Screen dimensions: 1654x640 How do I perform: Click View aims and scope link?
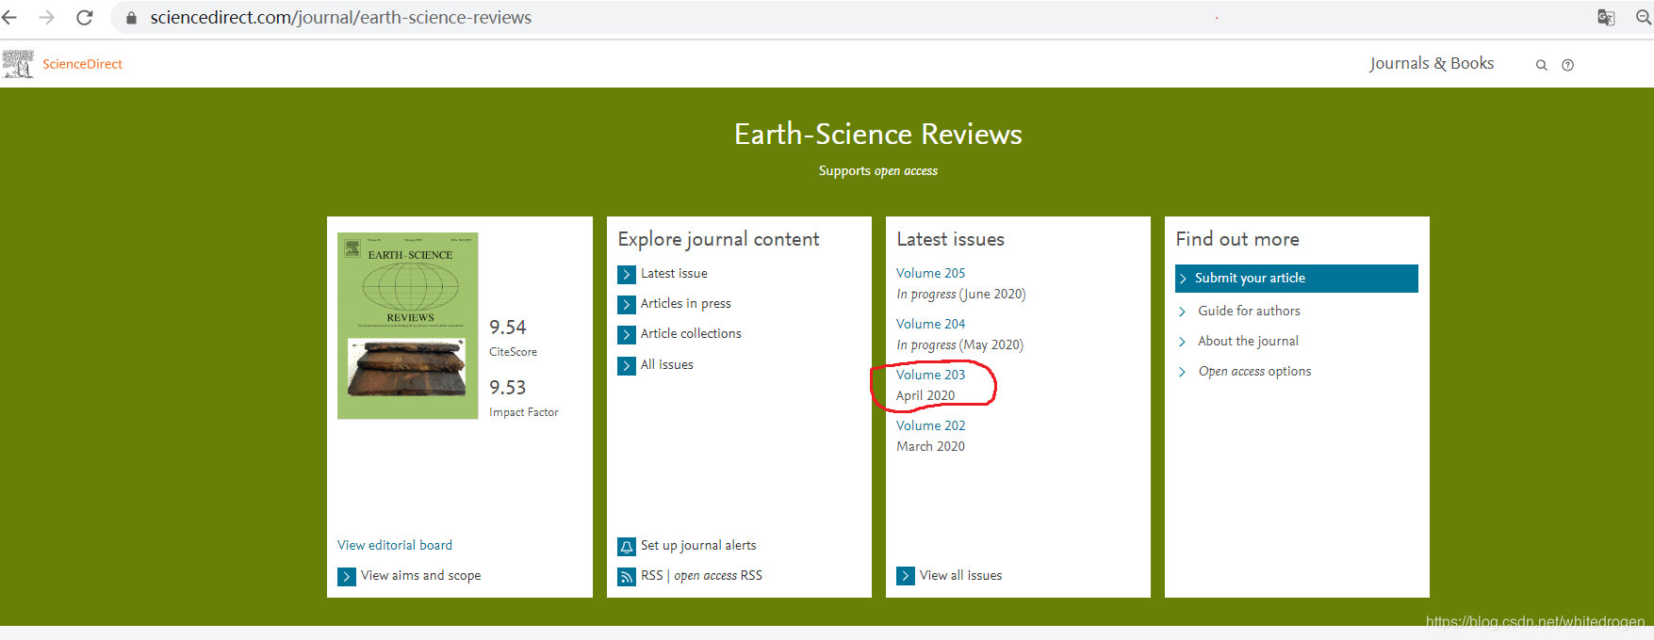click(x=420, y=575)
